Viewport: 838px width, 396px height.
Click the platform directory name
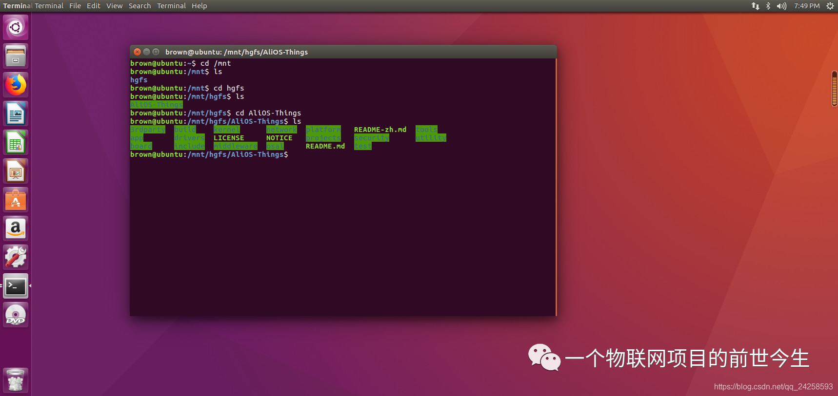[x=323, y=130]
